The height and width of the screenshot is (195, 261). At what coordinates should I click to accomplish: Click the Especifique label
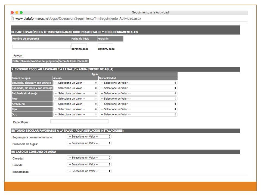21,122
